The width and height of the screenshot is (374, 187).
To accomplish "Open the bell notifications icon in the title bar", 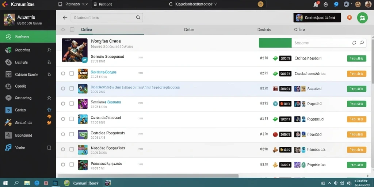I will coord(316,4).
